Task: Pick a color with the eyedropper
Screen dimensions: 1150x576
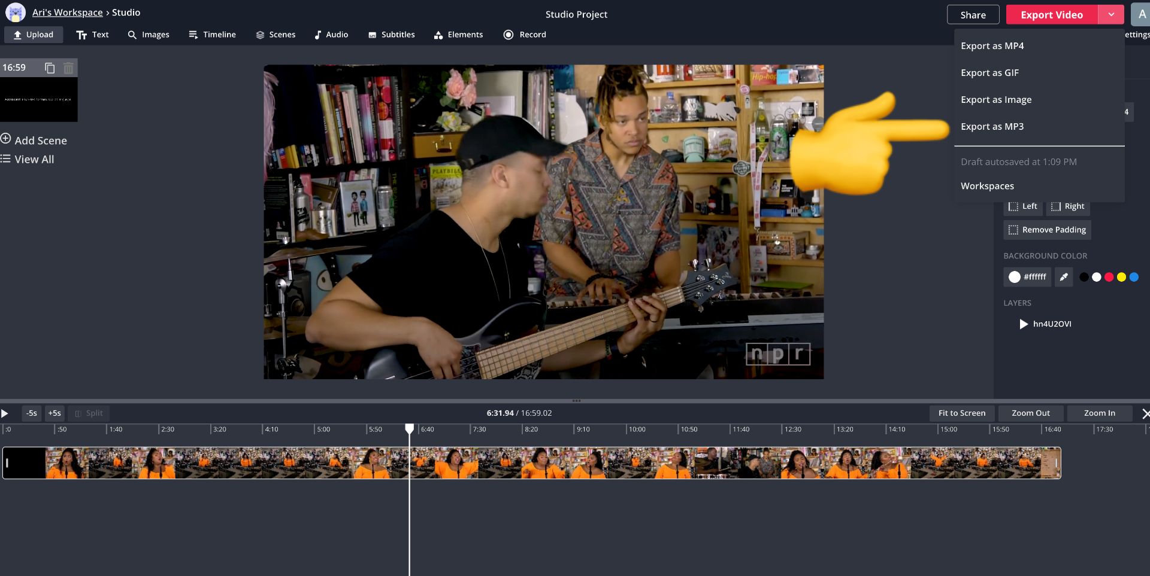Action: pyautogui.click(x=1064, y=277)
